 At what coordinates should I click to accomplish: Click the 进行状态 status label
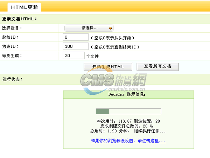13,79
